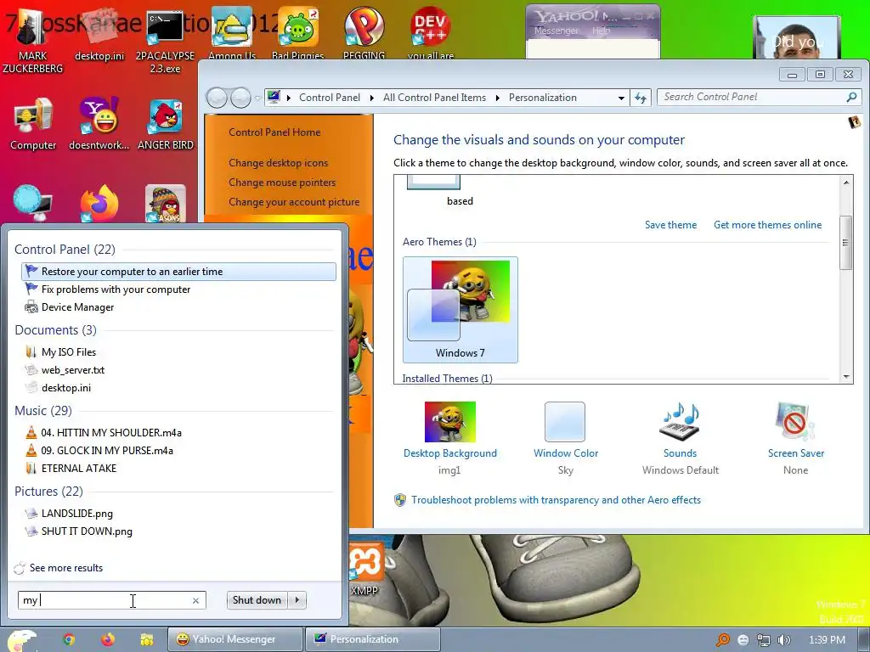Open the Help menu in Yahoo window
The height and width of the screenshot is (652, 870).
tap(601, 31)
